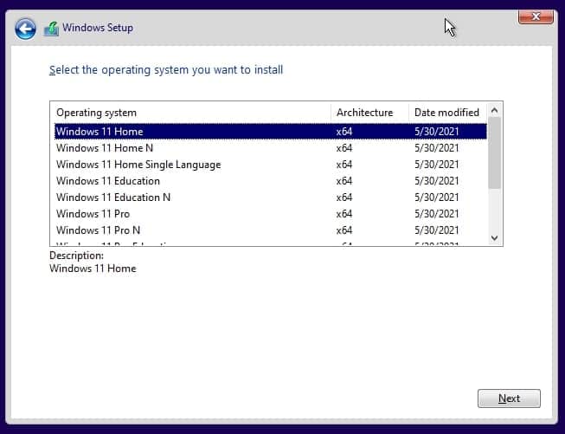Viewport: 565px width, 434px height.
Task: Select the Windows 11 Education entry
Action: (x=108, y=181)
